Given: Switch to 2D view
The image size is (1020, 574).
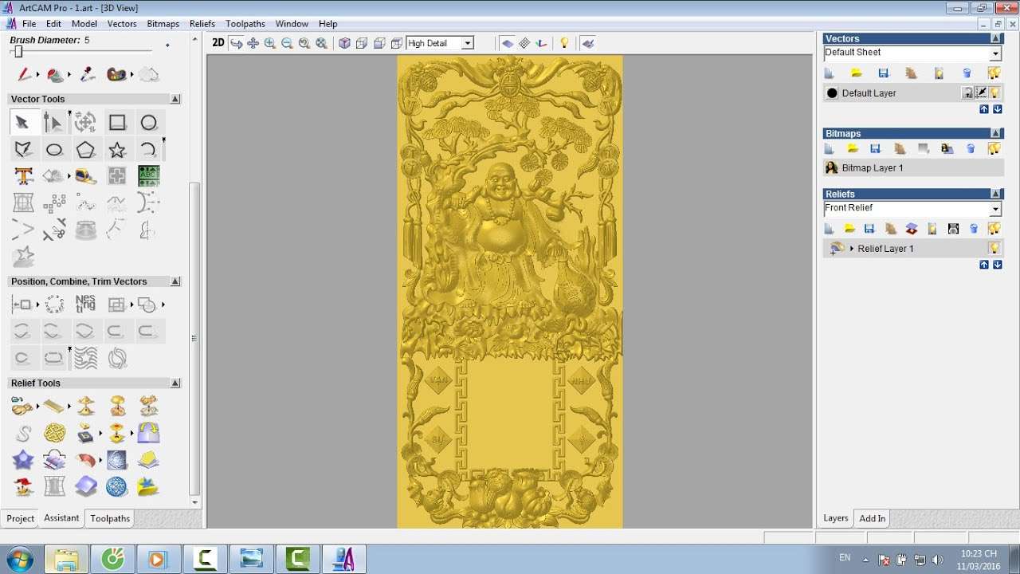Looking at the screenshot, I should (x=218, y=43).
